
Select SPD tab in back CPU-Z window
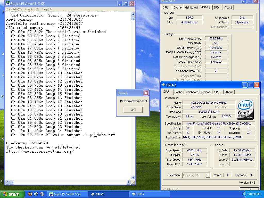(x=216, y=7)
